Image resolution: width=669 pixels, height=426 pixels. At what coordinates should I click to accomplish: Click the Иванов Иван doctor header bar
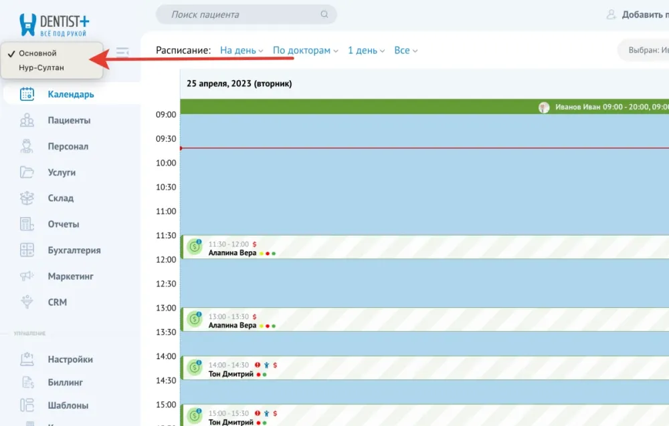[425, 107]
